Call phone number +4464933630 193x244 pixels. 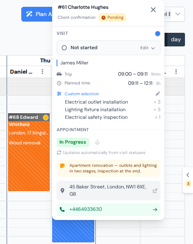click(x=86, y=209)
